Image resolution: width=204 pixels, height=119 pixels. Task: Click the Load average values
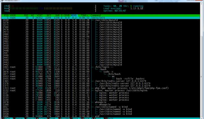[137, 8]
